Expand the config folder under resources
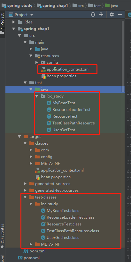The image size is (131, 262). [37, 63]
